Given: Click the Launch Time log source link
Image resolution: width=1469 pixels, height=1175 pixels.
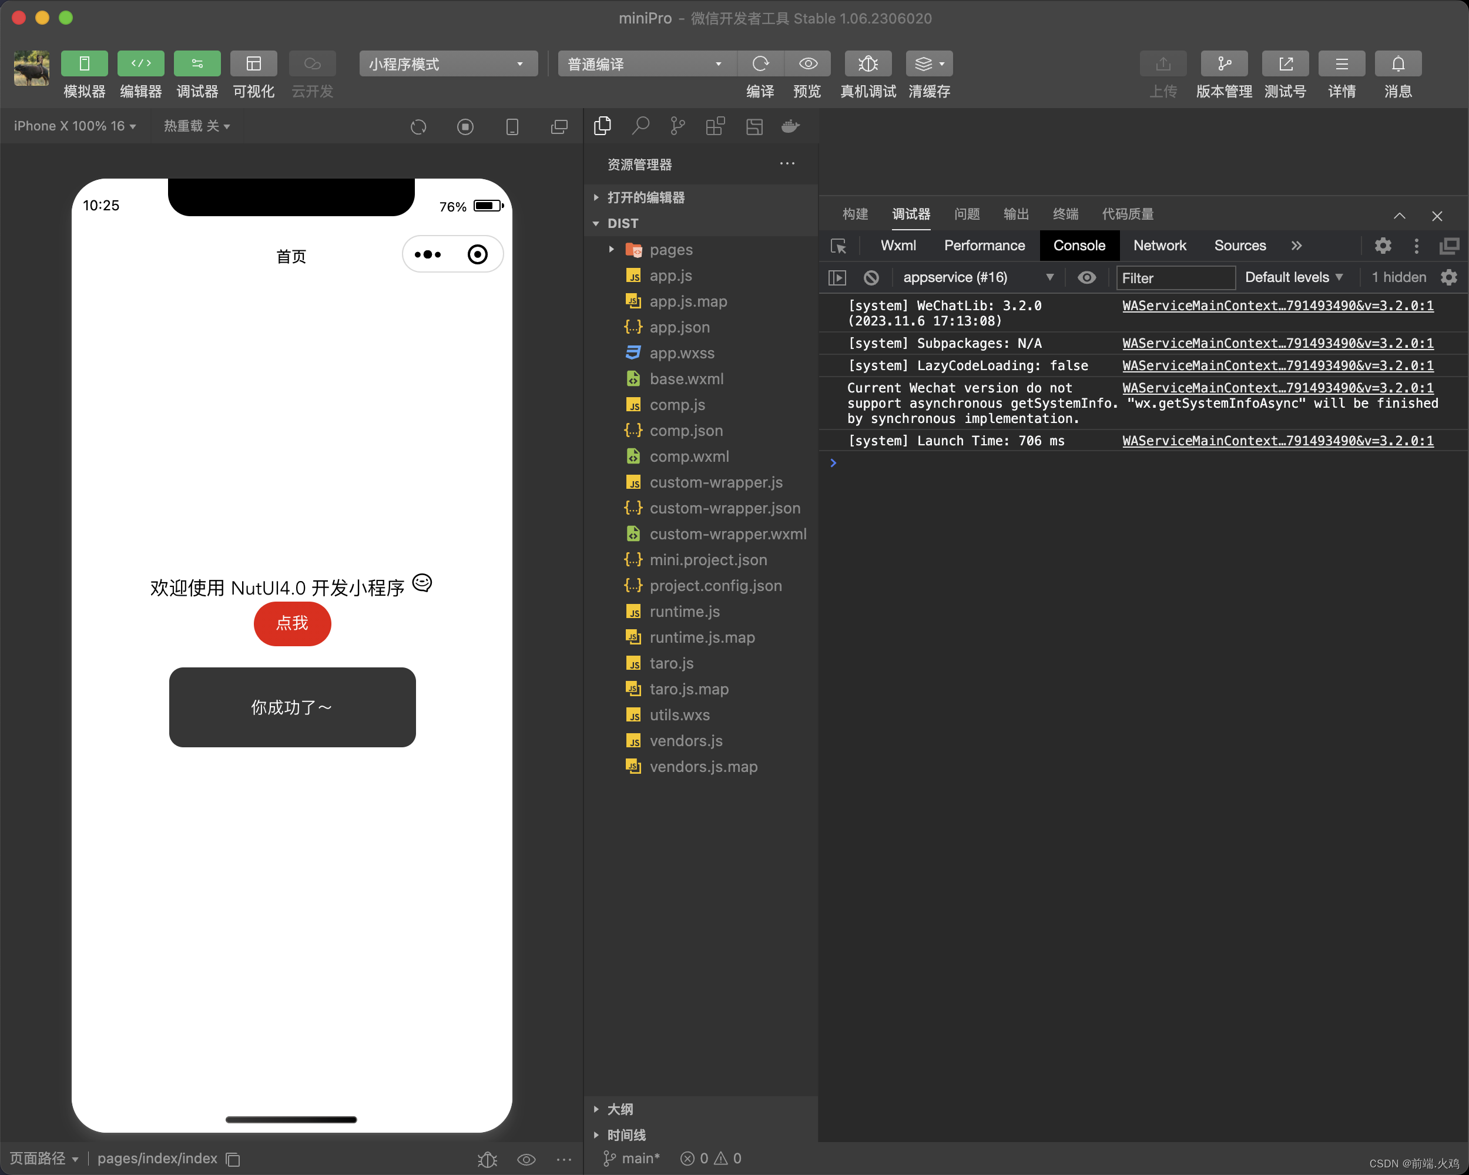Looking at the screenshot, I should click(1277, 441).
